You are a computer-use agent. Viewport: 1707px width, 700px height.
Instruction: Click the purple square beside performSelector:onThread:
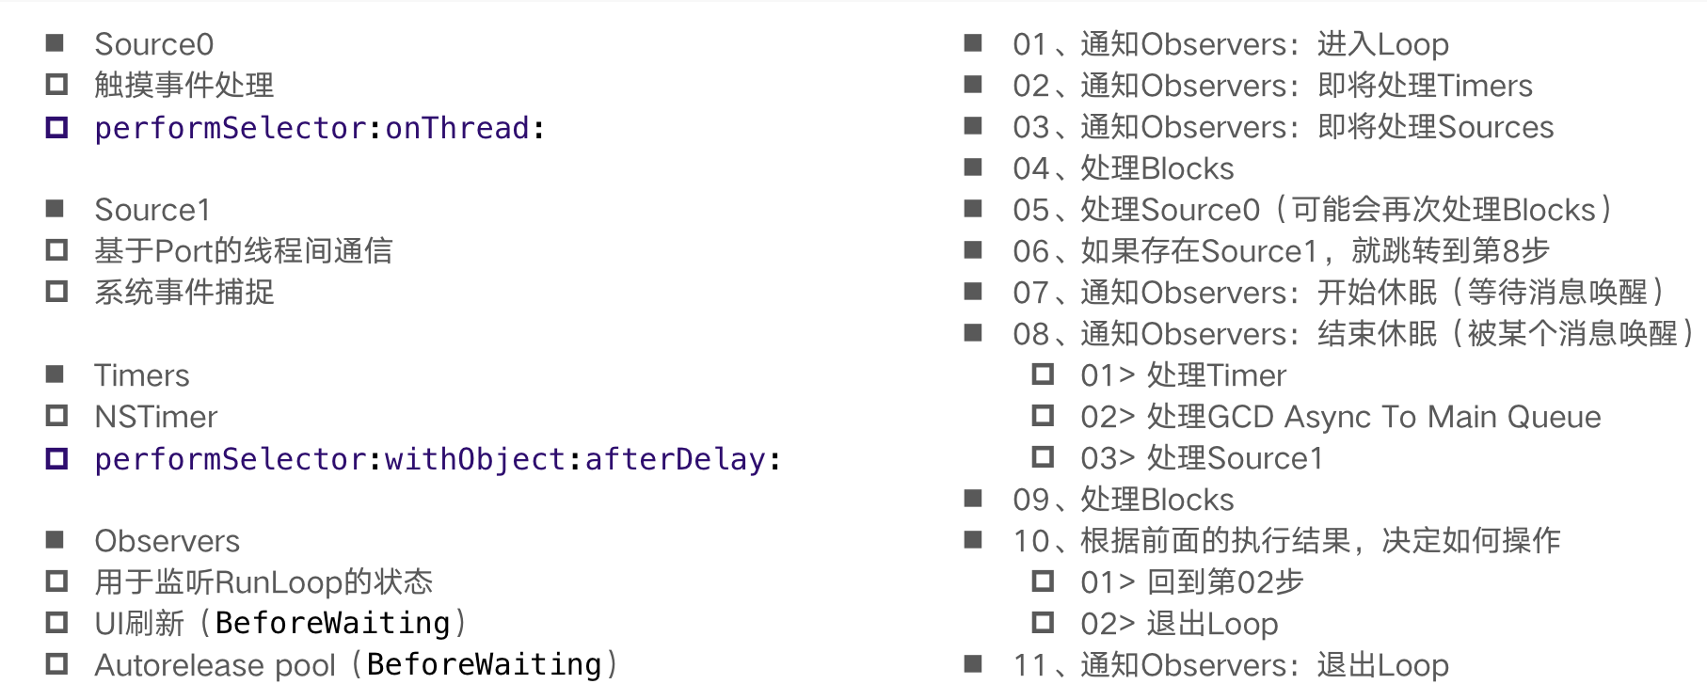[56, 127]
